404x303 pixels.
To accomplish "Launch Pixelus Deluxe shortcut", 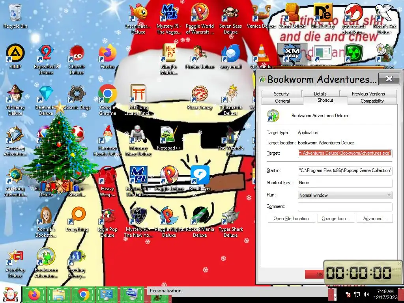I will coord(200,57).
